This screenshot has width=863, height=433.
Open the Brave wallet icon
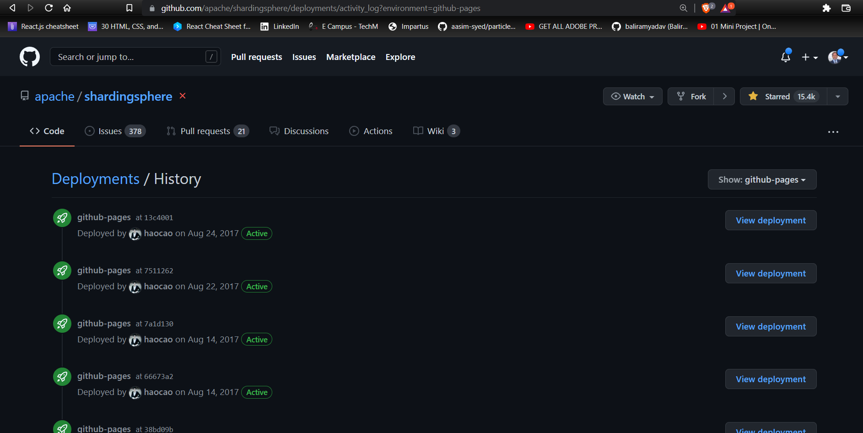[x=846, y=8]
